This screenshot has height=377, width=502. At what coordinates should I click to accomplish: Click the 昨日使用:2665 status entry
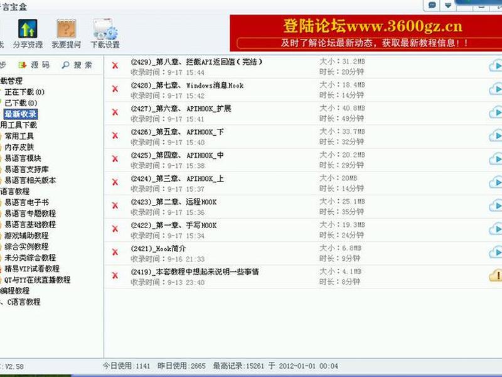tap(181, 366)
